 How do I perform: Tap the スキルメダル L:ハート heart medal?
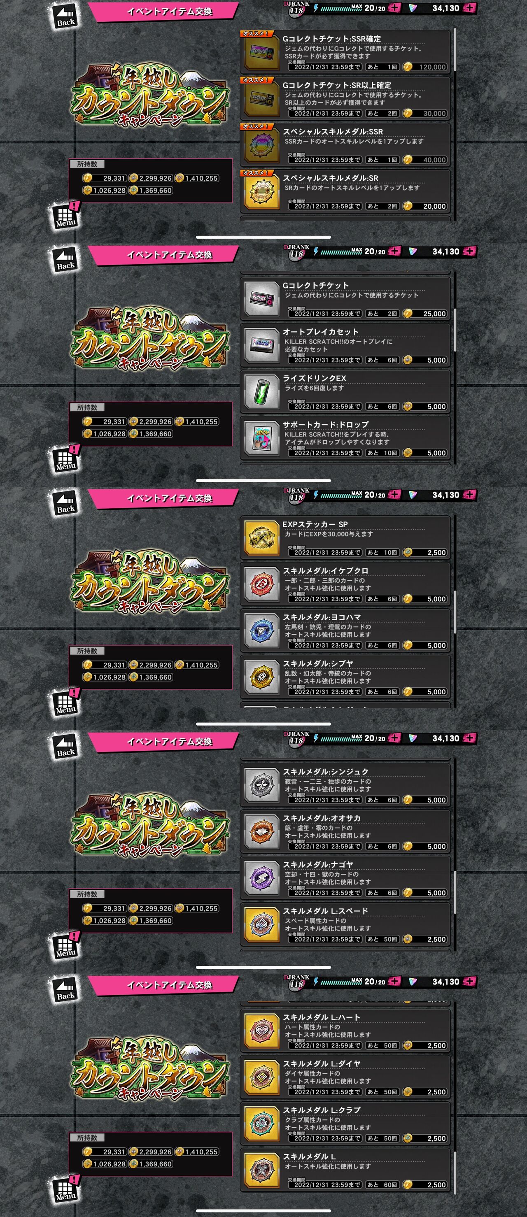tap(261, 1031)
